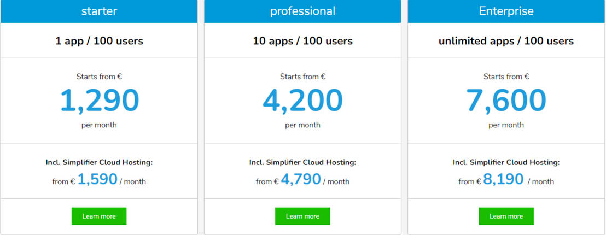Click the 7,600 price figure
Image resolution: width=606 pixels, height=235 pixels.
(506, 101)
